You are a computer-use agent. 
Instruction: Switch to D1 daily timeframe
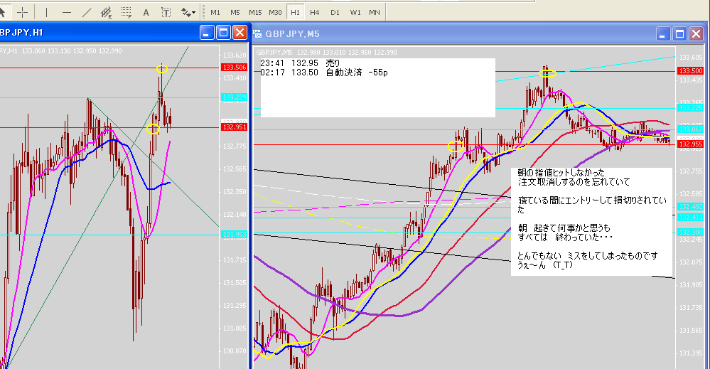point(335,12)
